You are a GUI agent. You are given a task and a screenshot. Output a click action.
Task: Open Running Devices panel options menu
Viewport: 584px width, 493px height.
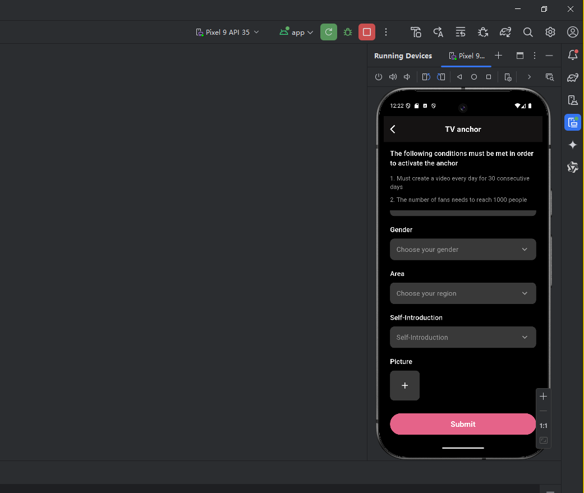click(535, 56)
